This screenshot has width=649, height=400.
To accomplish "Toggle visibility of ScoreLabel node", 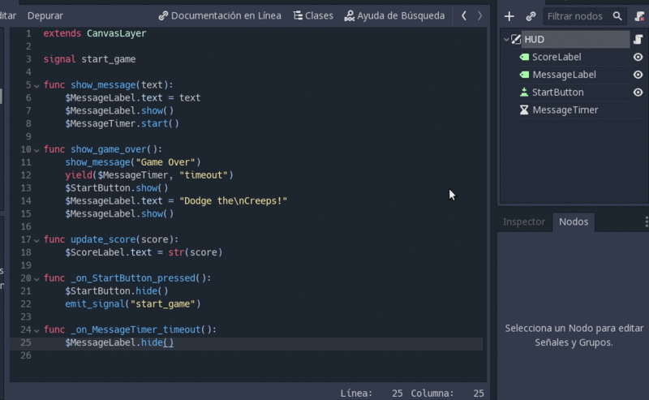I will [x=638, y=57].
